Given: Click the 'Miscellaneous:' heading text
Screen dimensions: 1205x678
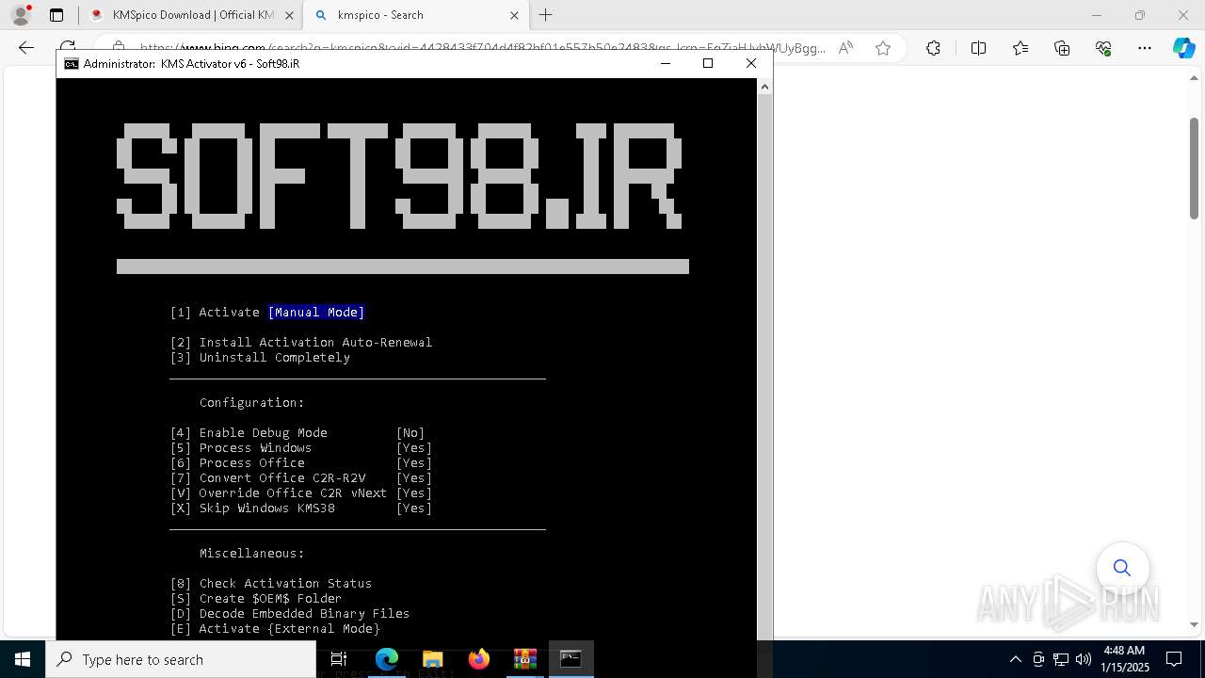Looking at the screenshot, I should point(252,554).
